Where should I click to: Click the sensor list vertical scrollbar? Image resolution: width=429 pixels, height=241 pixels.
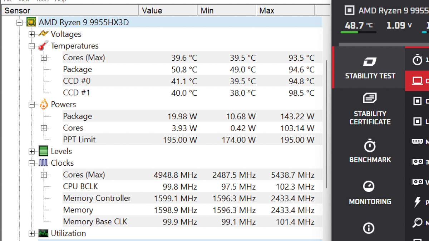pos(326,123)
